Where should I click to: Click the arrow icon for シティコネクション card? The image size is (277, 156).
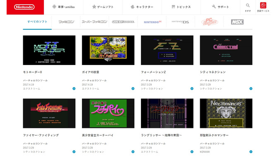[x=251, y=89]
